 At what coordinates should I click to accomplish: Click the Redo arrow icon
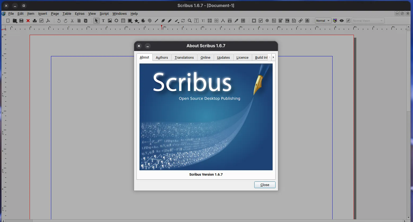(66, 21)
